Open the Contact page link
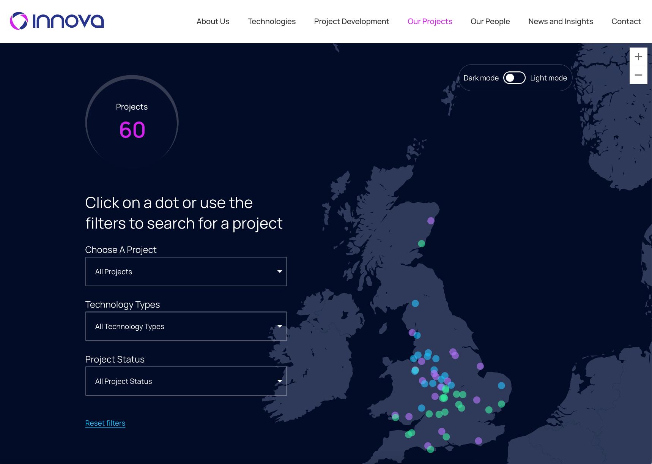The height and width of the screenshot is (464, 652). (x=626, y=21)
